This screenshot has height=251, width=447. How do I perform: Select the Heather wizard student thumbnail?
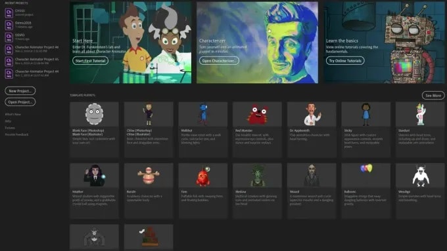tap(95, 176)
